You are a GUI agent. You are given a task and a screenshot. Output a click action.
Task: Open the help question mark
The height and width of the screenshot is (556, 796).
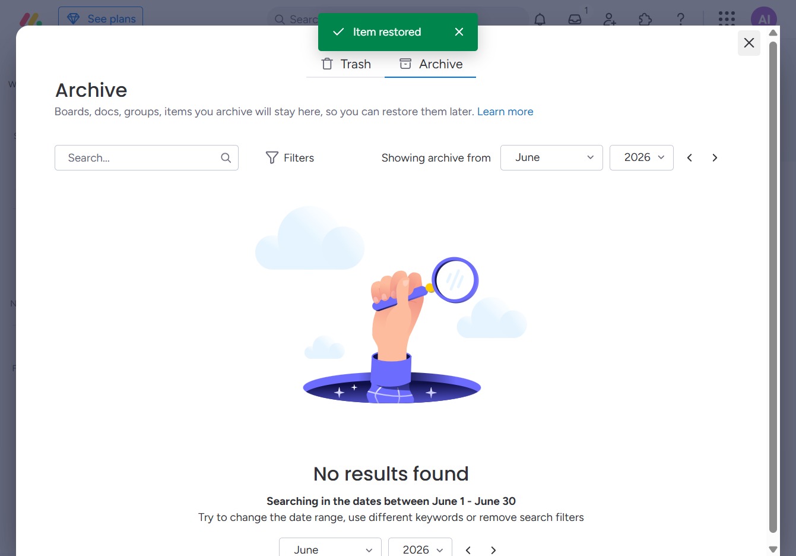681,19
